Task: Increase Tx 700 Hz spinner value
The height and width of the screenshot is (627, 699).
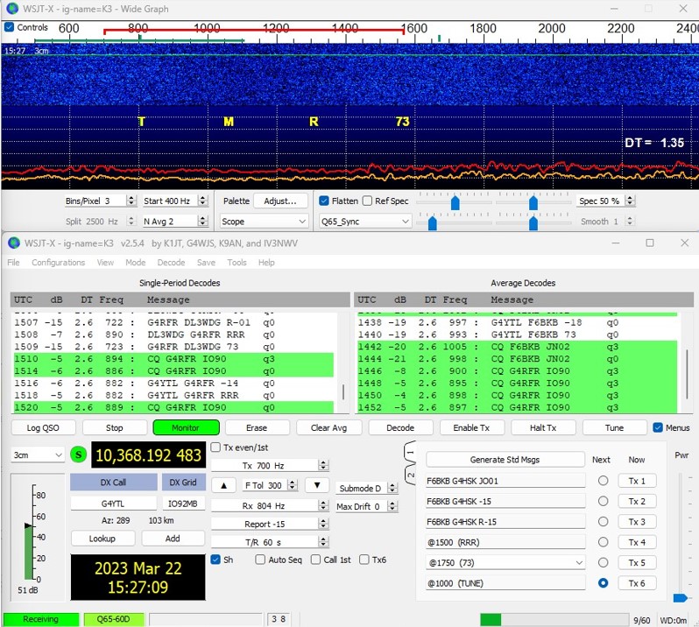Action: click(x=324, y=461)
